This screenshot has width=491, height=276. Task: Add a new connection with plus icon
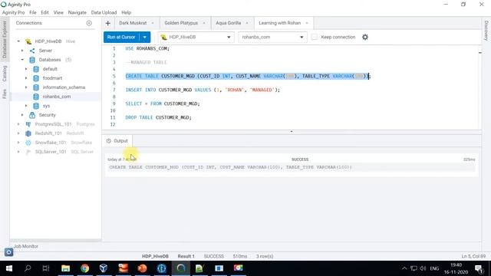point(89,23)
